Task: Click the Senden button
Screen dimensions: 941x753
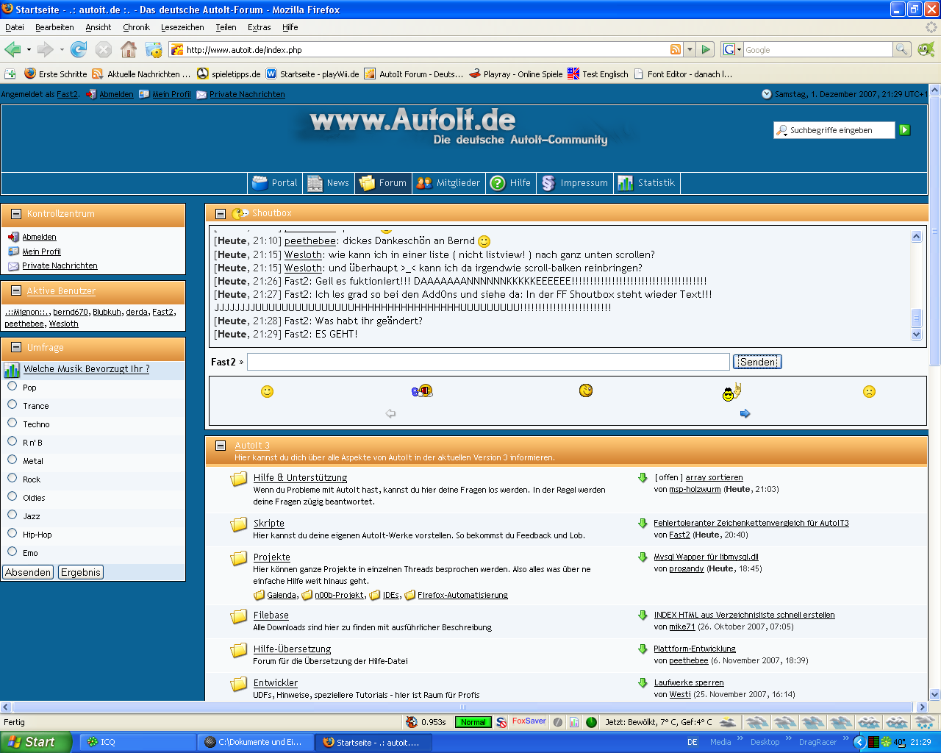Action: pyautogui.click(x=757, y=362)
